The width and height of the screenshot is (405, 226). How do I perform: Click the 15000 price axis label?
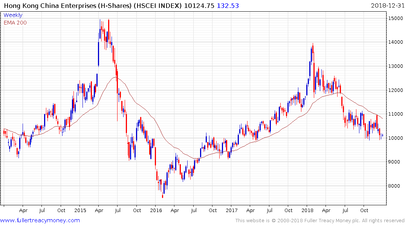(395, 18)
